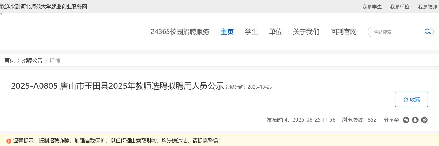This screenshot has height=146, width=439.
Task: Click the 我是教师 top link
Action: [x=428, y=7]
